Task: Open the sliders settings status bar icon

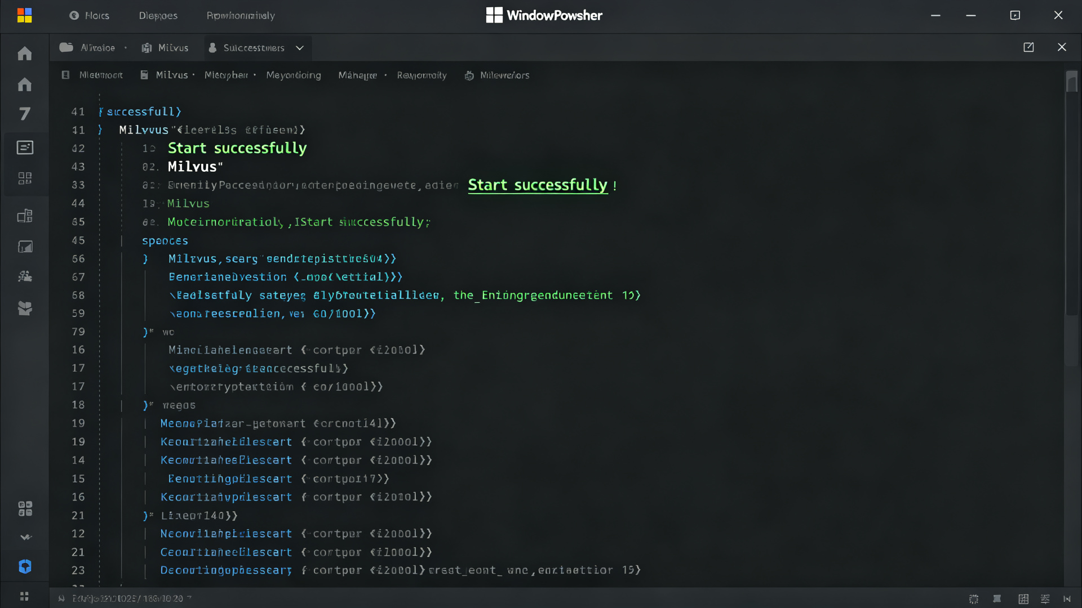Action: [x=1045, y=599]
